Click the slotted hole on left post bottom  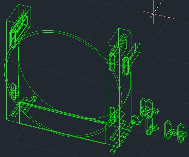click(14, 90)
